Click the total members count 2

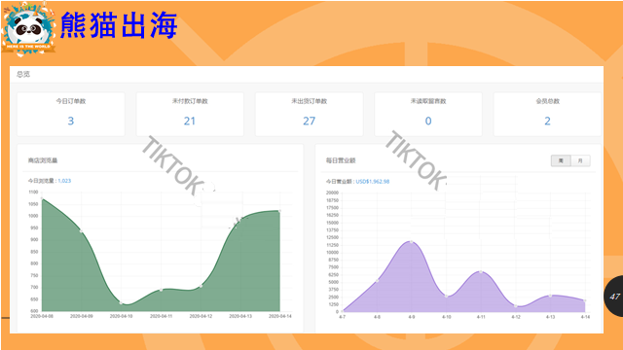point(547,121)
